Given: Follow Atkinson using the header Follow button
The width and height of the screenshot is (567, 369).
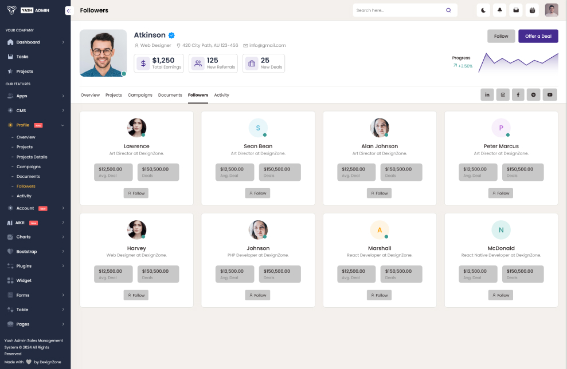Looking at the screenshot, I should click(x=501, y=36).
